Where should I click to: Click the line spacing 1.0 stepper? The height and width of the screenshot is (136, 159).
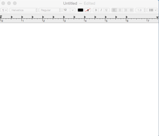141,10
